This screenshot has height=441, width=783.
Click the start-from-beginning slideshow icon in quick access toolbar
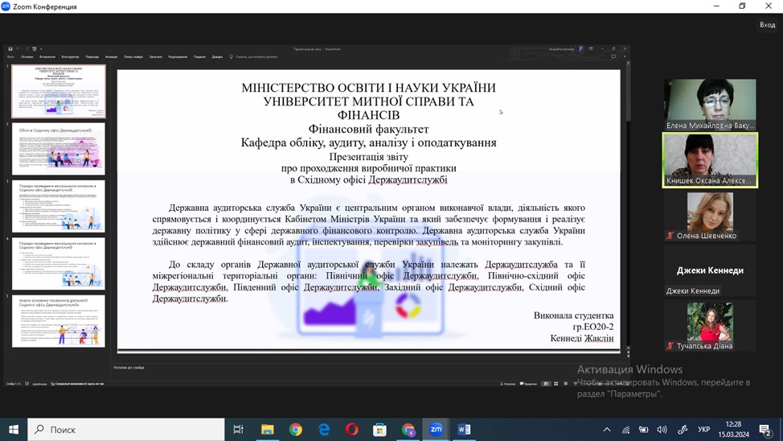[34, 49]
